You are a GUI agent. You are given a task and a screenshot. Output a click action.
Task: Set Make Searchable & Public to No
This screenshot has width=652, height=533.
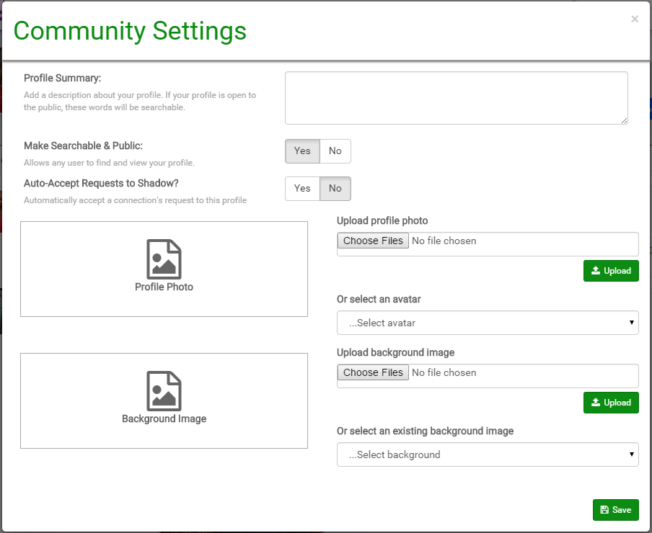[x=335, y=151]
